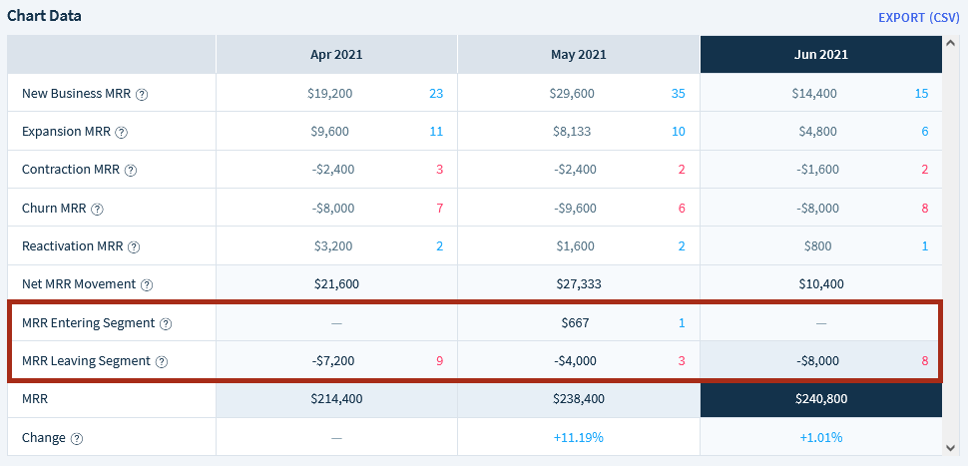968x466 pixels.
Task: Open help icon next to MRR Leaving Segment
Action: pos(161,361)
